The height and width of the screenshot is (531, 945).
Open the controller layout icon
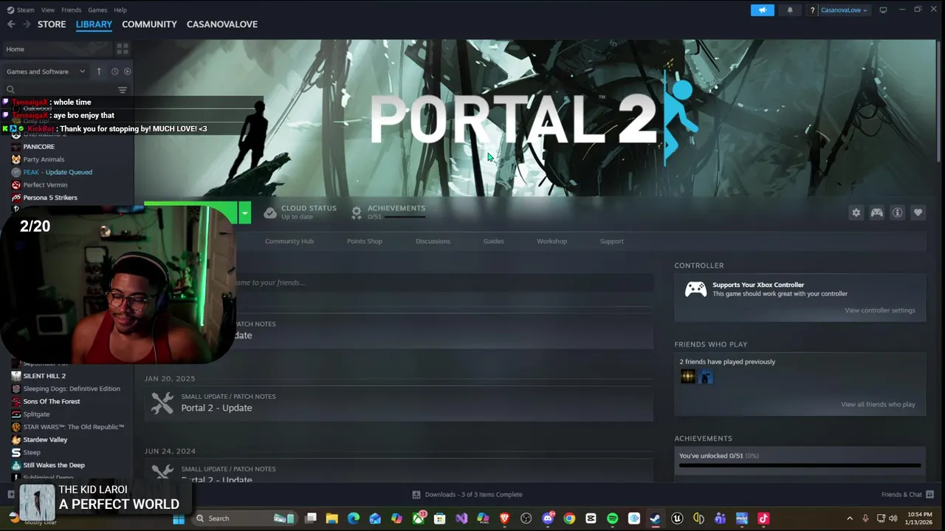[x=877, y=213]
